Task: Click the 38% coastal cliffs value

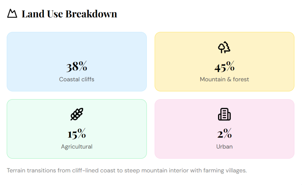Action: [77, 67]
